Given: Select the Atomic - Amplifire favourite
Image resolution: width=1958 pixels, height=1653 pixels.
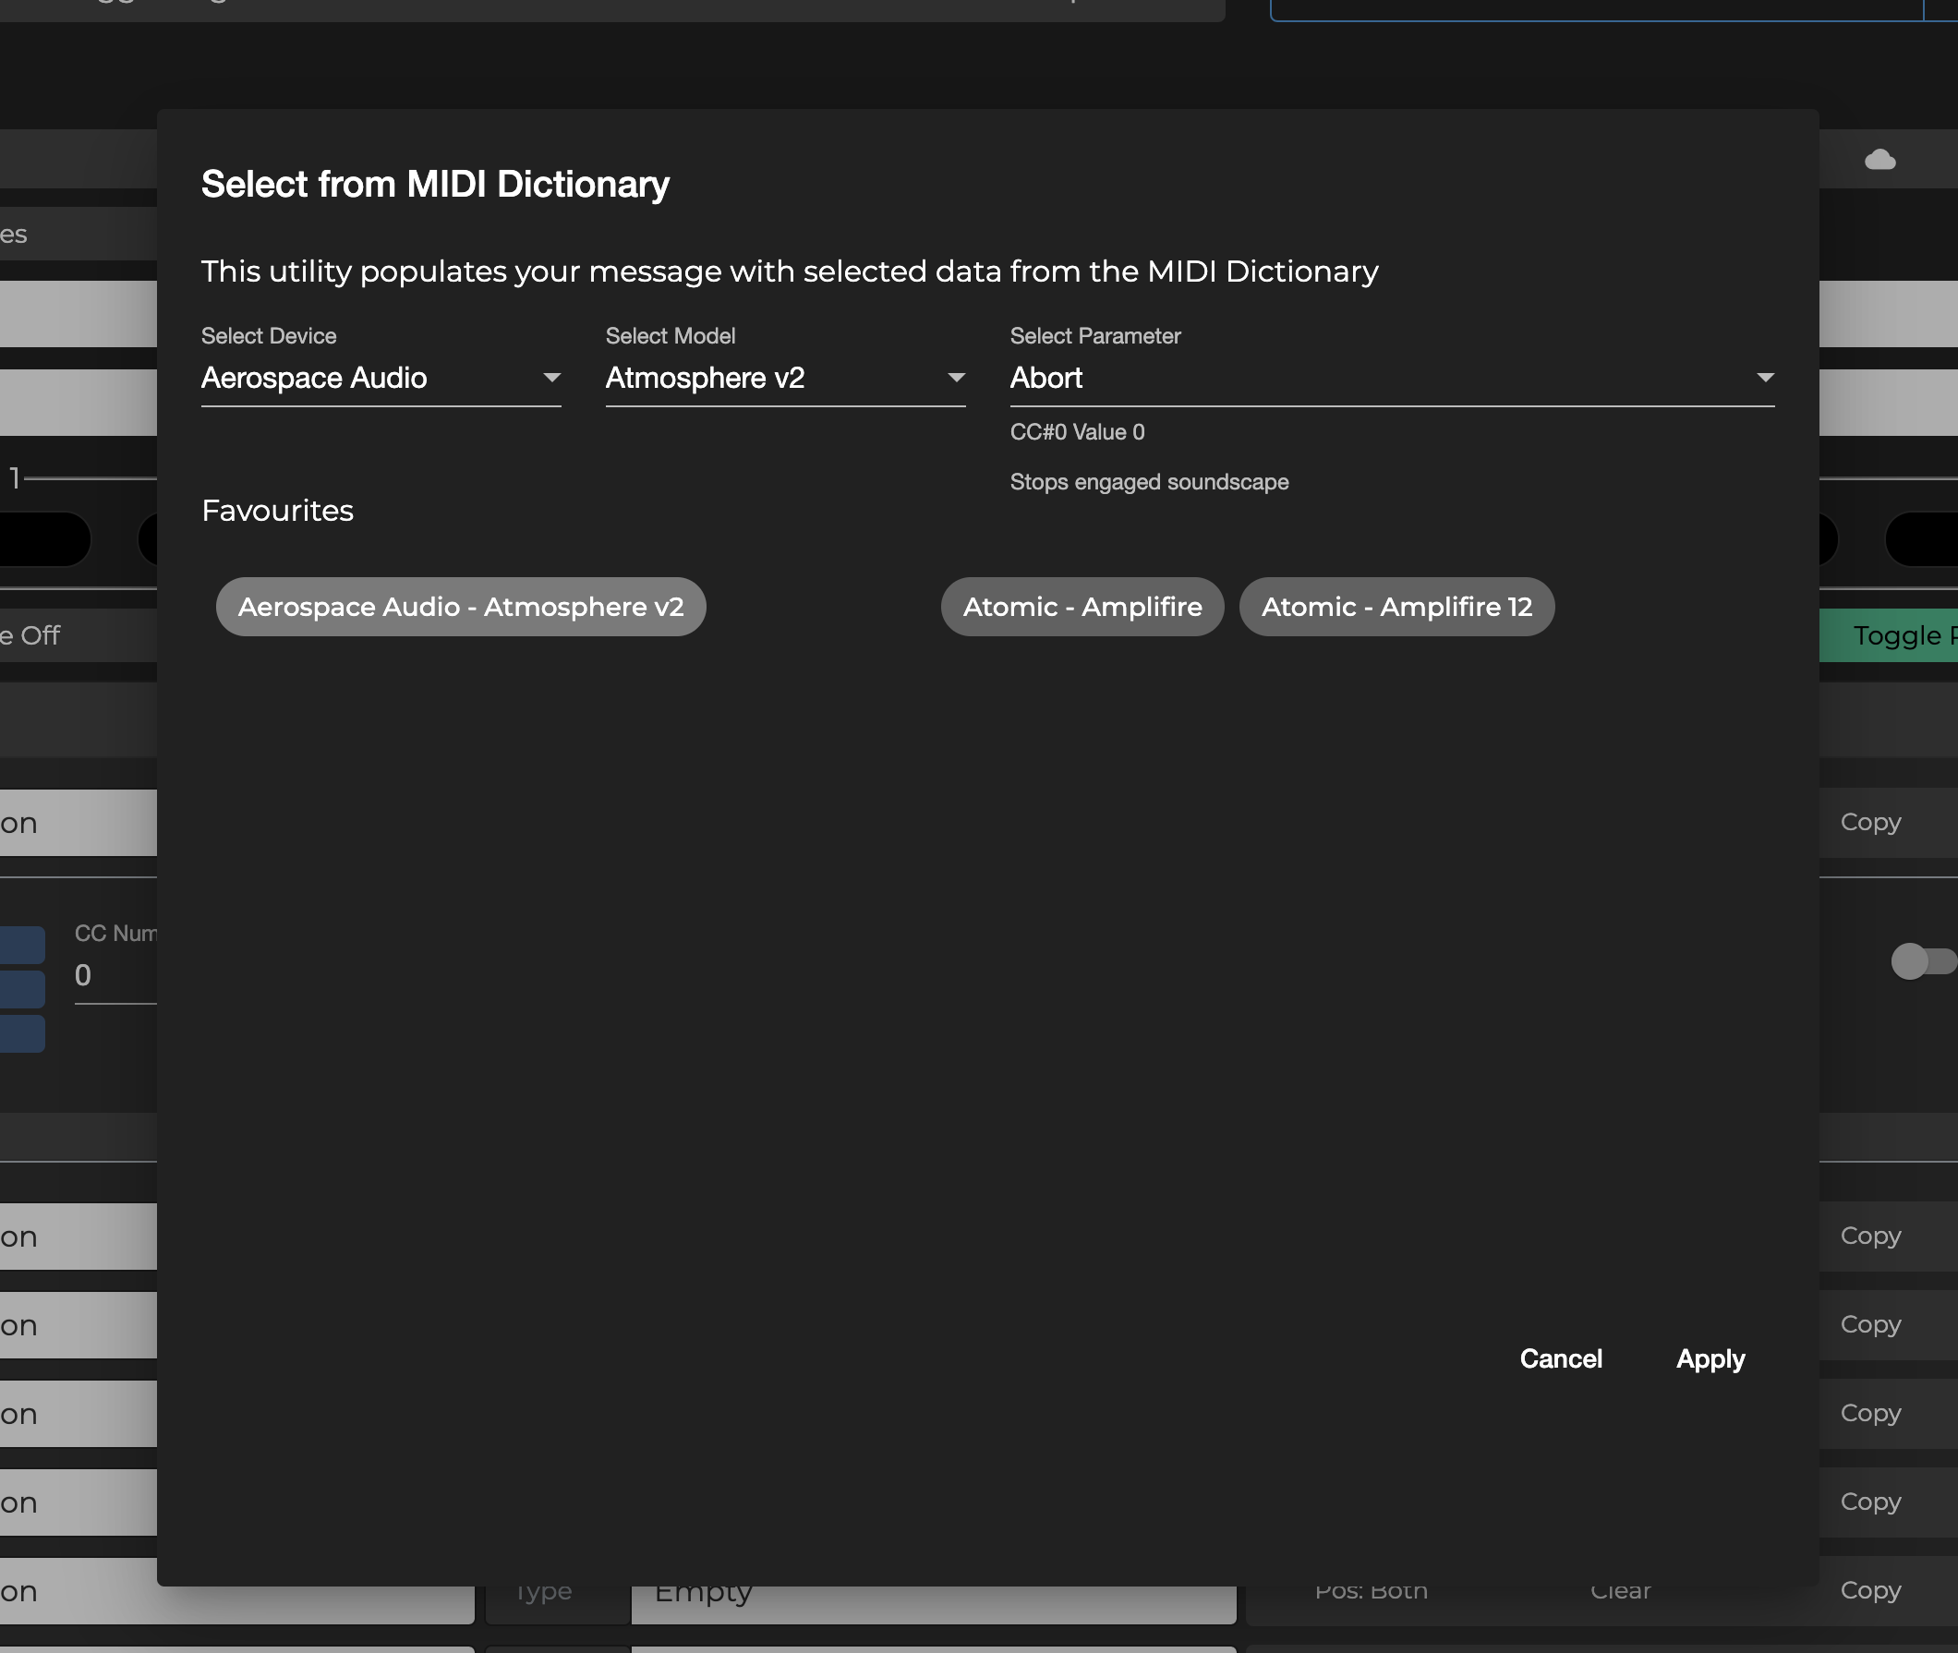Looking at the screenshot, I should point(1082,607).
